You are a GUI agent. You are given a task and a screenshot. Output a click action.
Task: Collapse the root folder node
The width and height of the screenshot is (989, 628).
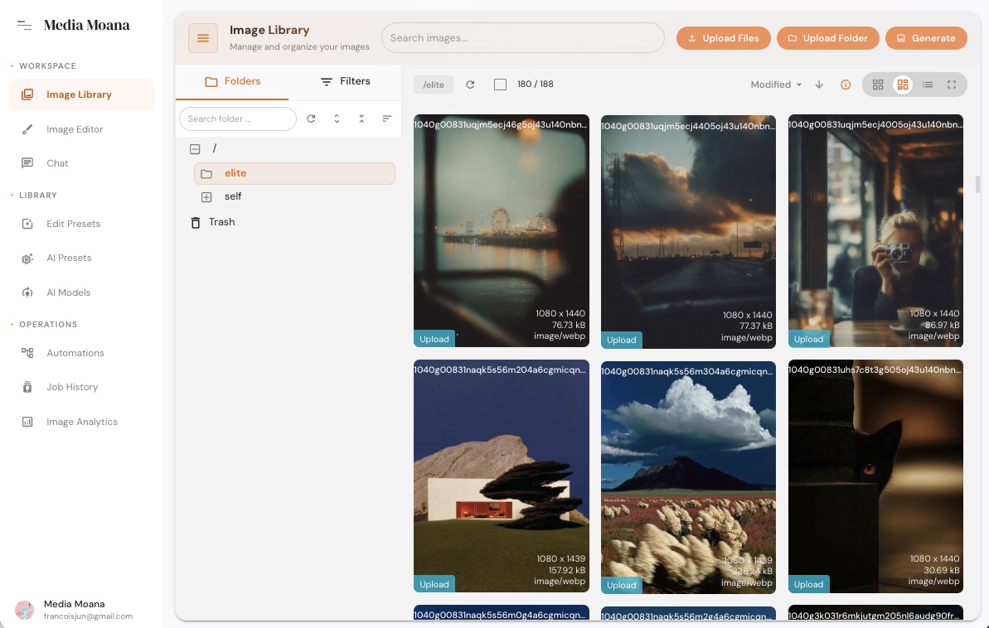(x=195, y=149)
